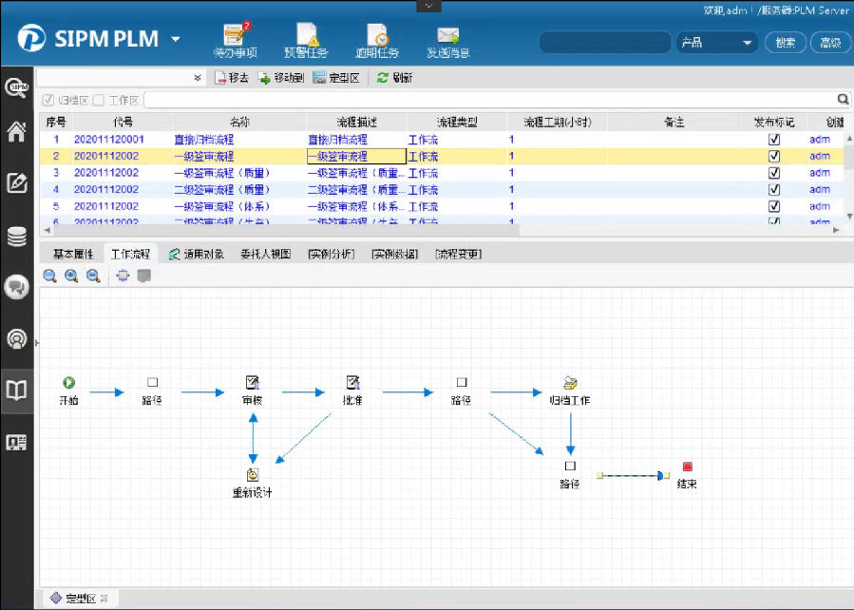Screen dimensions: 854x610
Task: Open 发送消息 send message envelope icon
Action: (447, 37)
